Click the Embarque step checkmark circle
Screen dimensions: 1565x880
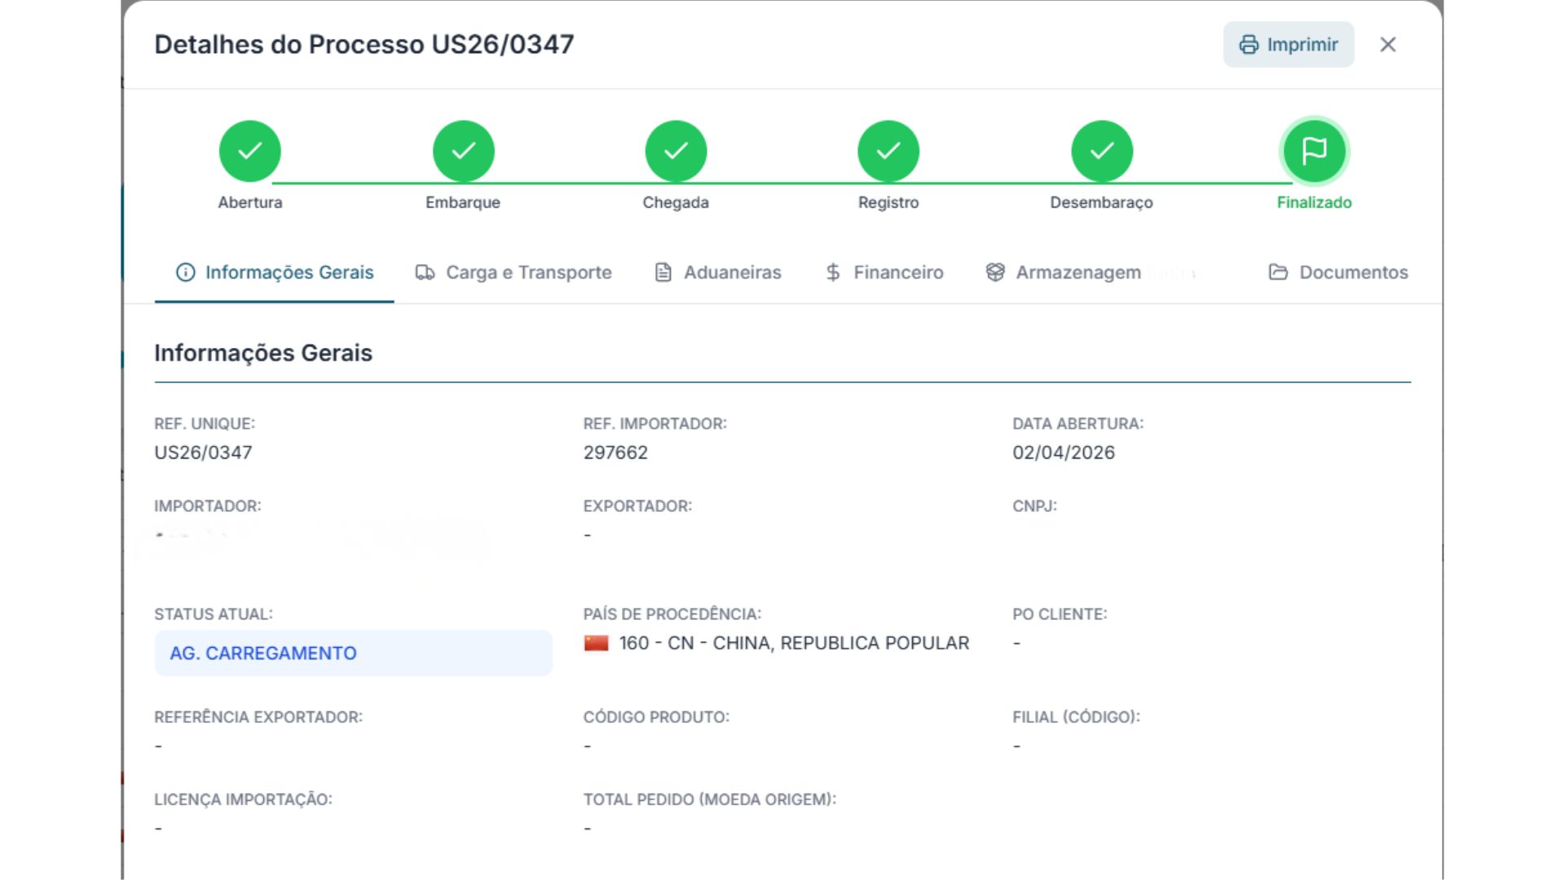pyautogui.click(x=463, y=151)
